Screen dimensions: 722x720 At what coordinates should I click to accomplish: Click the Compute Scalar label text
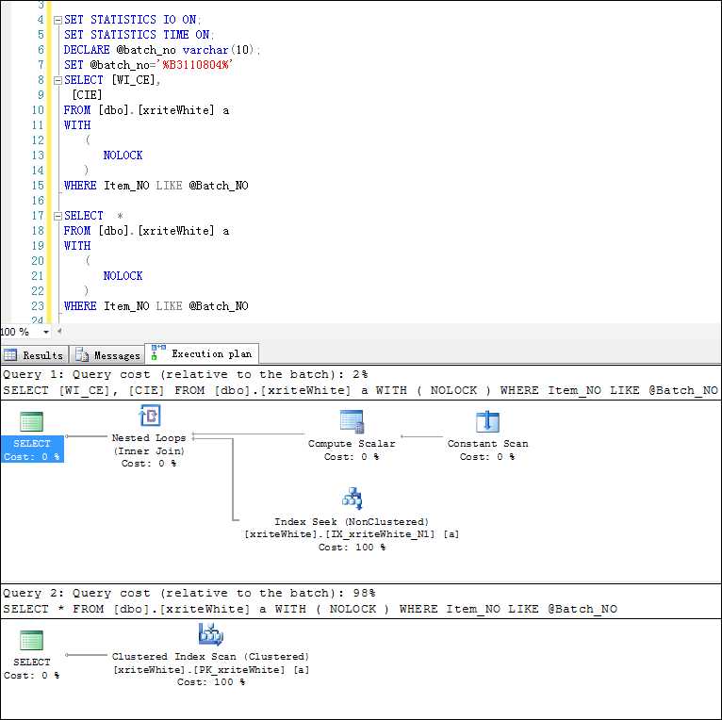click(x=352, y=444)
